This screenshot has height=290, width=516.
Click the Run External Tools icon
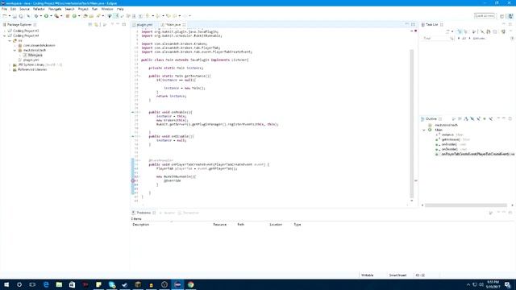pos(56,16)
